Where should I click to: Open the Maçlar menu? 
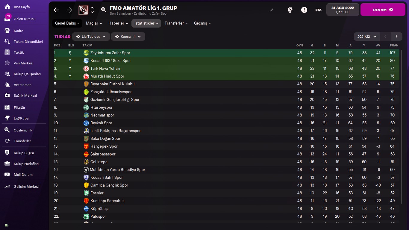94,23
